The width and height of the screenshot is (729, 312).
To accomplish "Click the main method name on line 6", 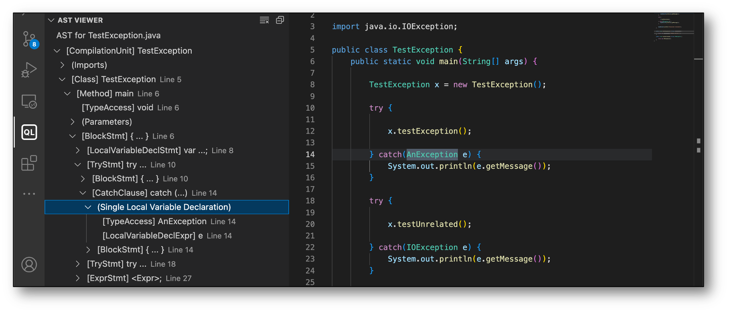I will pos(448,61).
